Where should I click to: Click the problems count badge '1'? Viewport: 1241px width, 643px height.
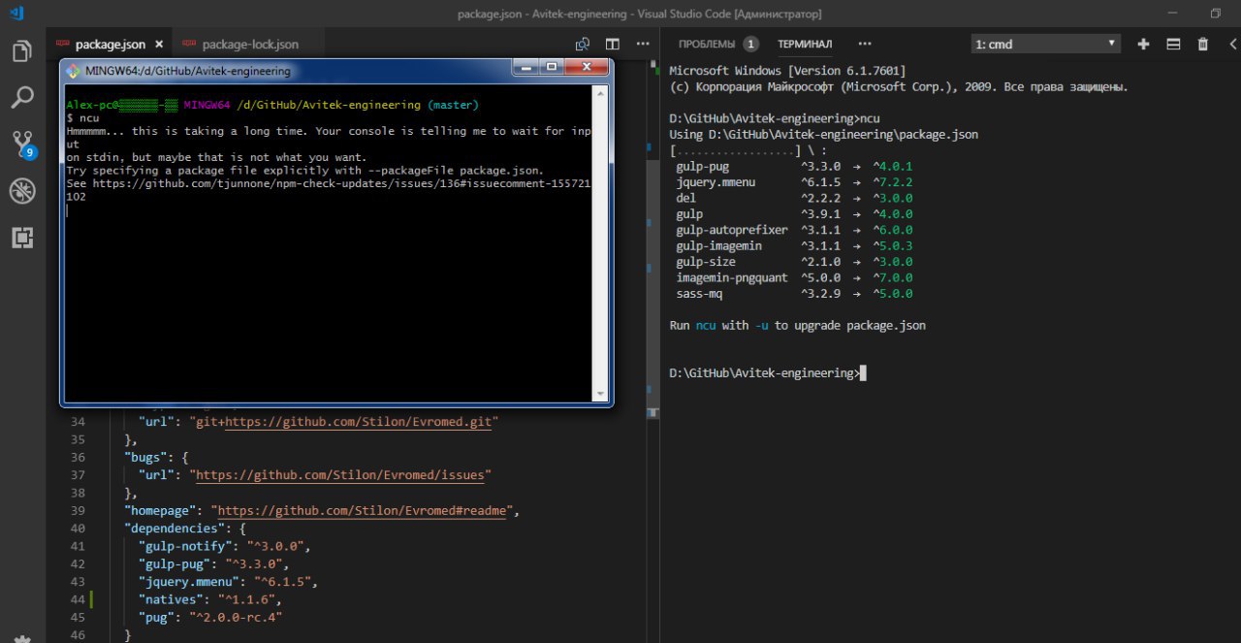(750, 45)
